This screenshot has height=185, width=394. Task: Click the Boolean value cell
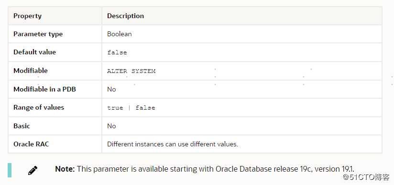click(x=120, y=34)
